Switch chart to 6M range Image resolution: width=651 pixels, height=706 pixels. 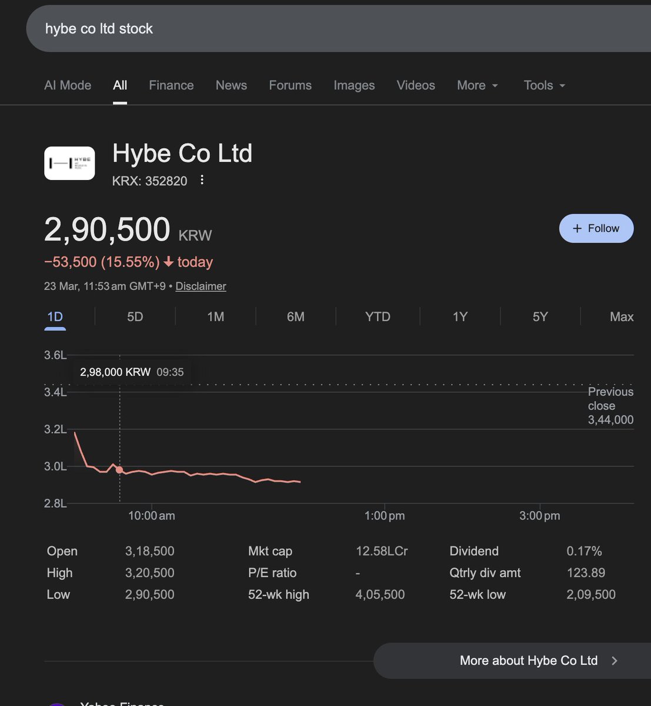pyautogui.click(x=295, y=317)
